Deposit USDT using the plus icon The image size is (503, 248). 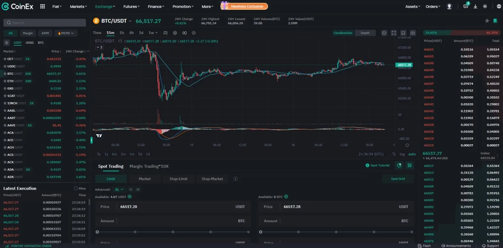tap(130, 196)
